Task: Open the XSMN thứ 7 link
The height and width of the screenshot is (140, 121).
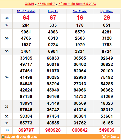Action: pyautogui.click(x=46, y=4)
